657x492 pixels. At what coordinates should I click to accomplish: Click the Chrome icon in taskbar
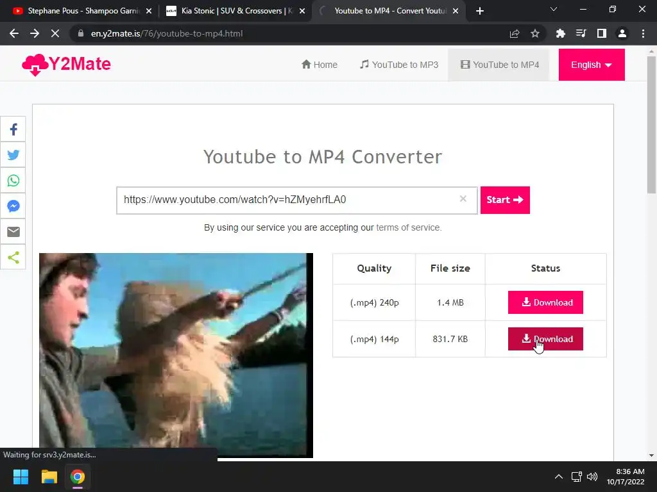[x=78, y=477]
